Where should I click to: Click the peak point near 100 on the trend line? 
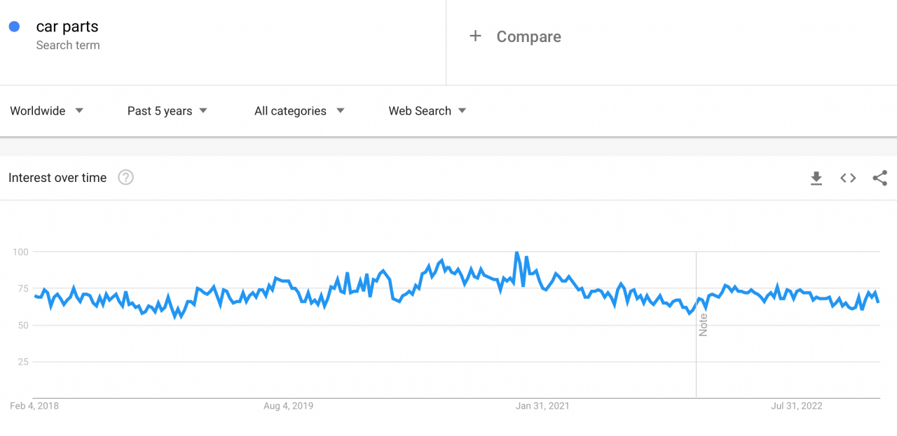[x=516, y=251]
